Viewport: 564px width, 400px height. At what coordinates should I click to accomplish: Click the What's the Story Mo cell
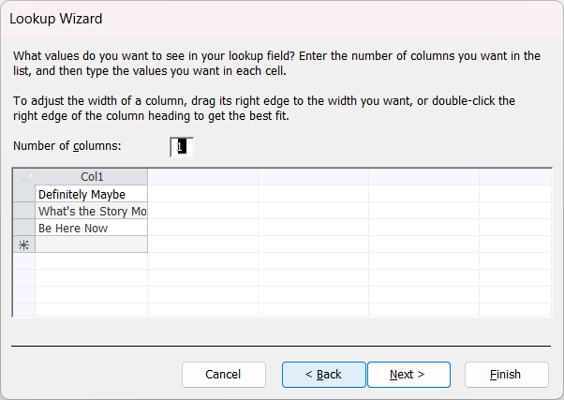coord(91,211)
